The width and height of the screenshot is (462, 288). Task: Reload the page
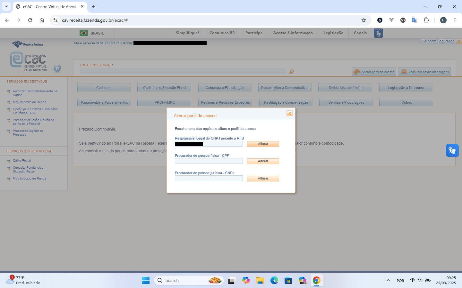(30, 20)
